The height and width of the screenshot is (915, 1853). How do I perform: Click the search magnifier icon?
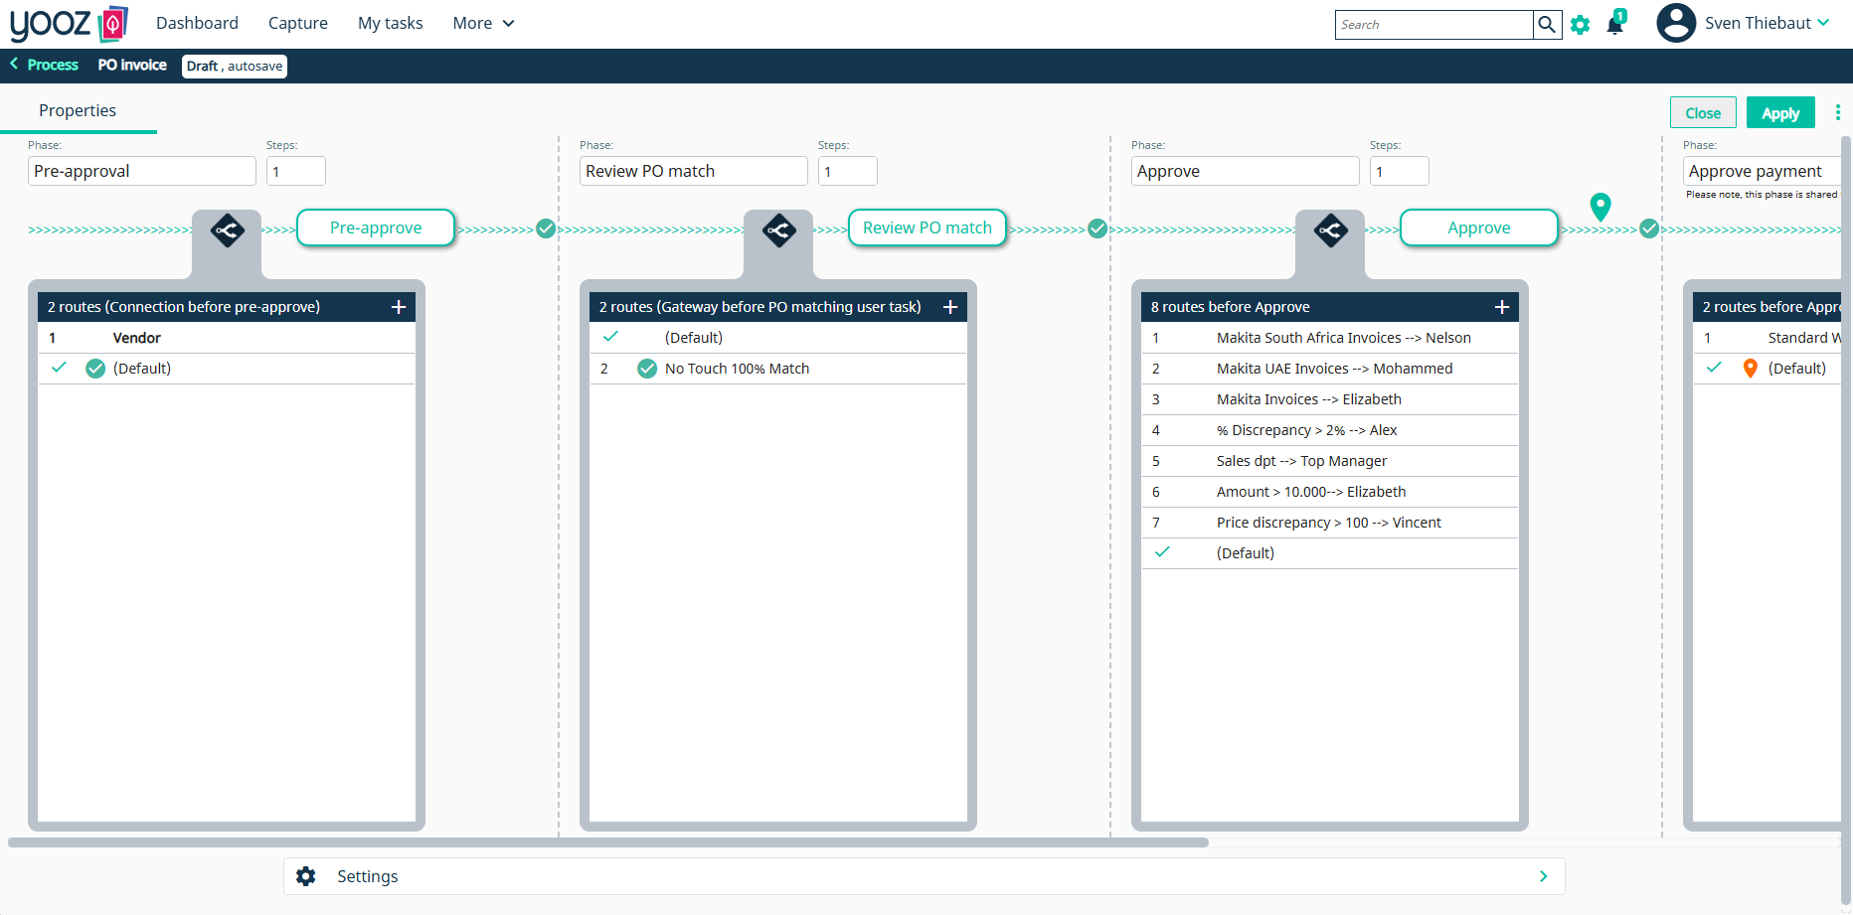(x=1547, y=24)
